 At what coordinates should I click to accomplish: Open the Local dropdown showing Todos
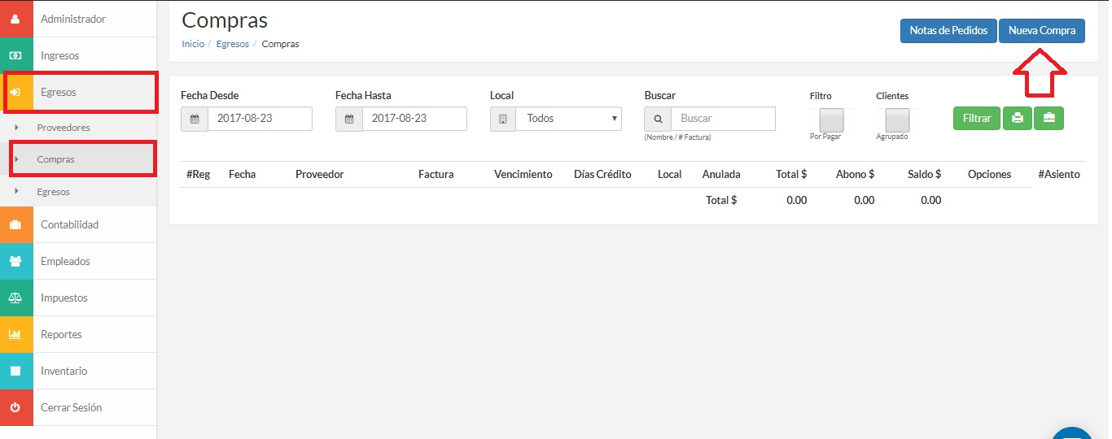(568, 119)
